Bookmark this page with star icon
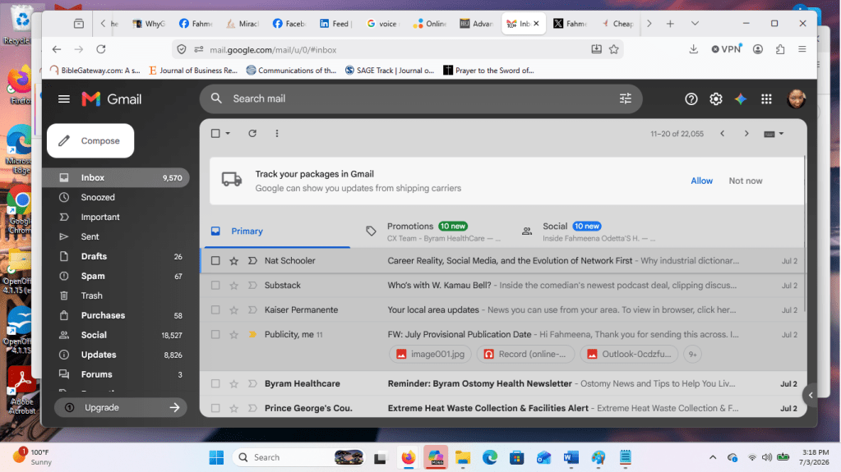This screenshot has height=472, width=841. (x=614, y=50)
